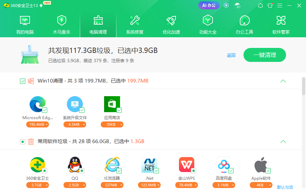Expand the 78.4MB dropdown
The height and width of the screenshot is (193, 306).
click(x=196, y=185)
